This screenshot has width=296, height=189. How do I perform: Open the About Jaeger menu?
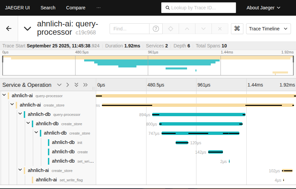click(x=263, y=8)
